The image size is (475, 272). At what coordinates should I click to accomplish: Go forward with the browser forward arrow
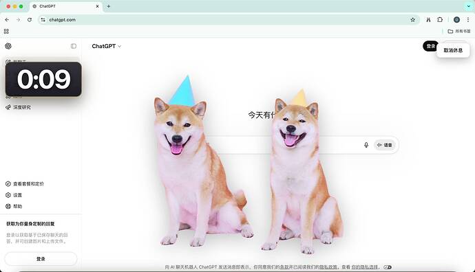[x=18, y=20]
